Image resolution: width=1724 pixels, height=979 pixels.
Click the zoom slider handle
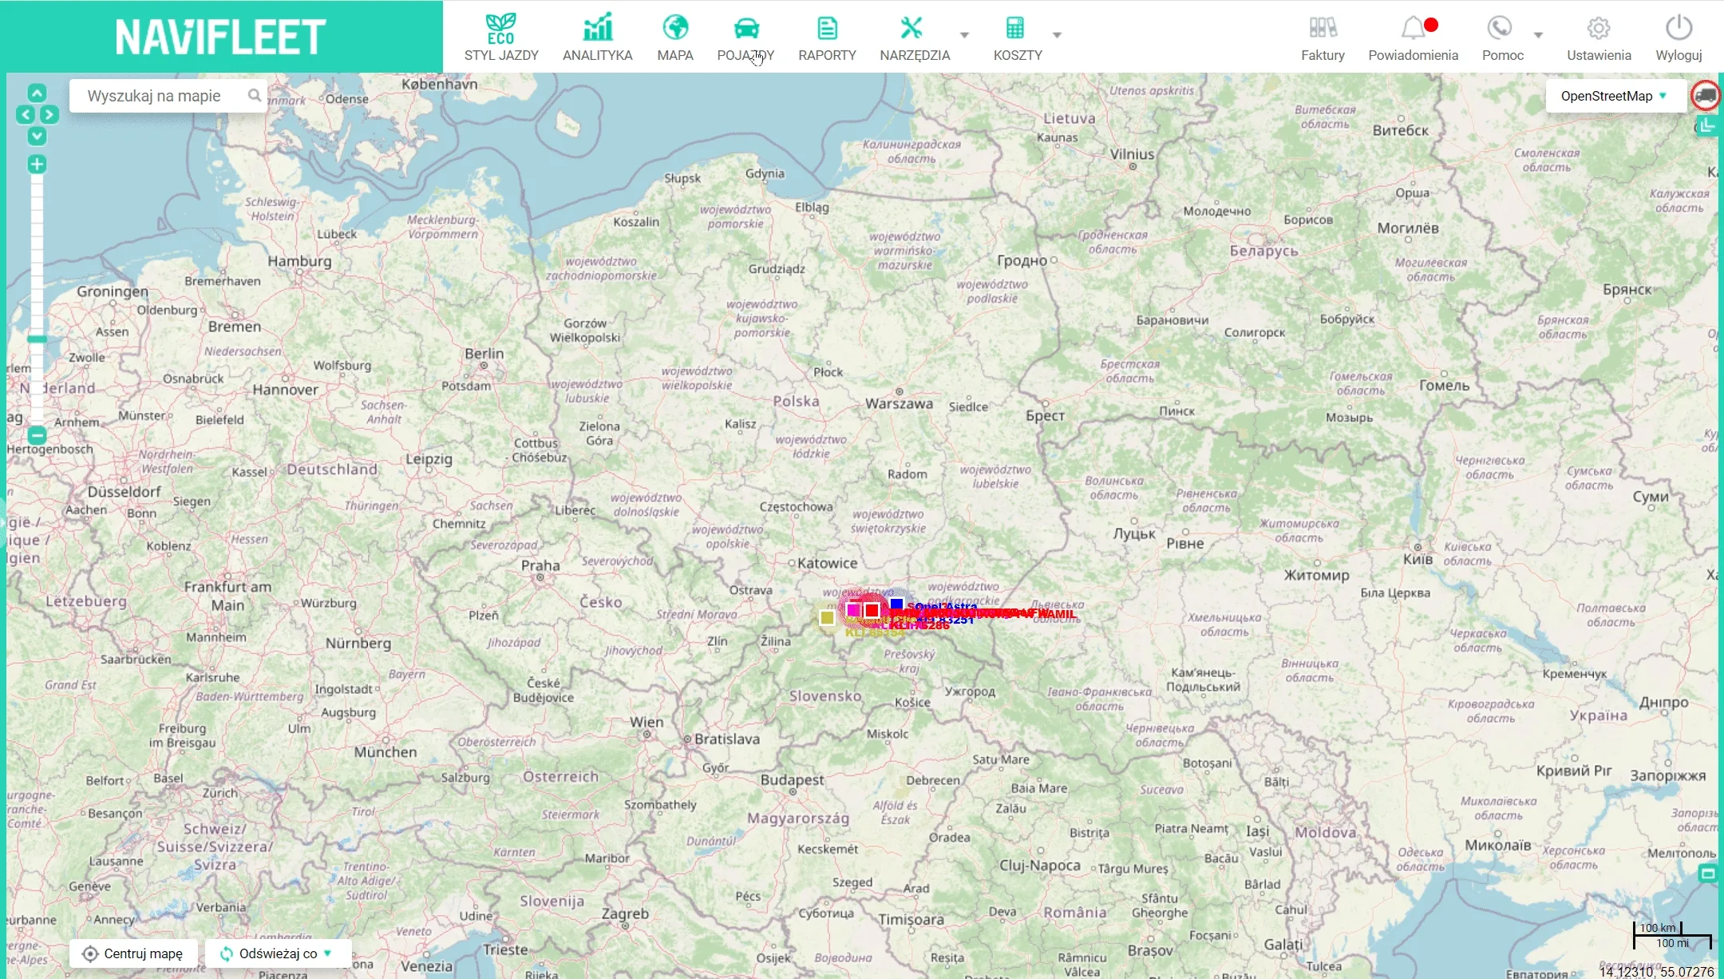click(37, 339)
